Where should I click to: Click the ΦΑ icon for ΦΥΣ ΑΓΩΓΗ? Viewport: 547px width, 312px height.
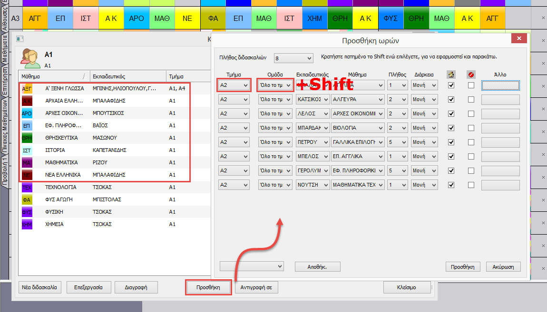click(27, 200)
